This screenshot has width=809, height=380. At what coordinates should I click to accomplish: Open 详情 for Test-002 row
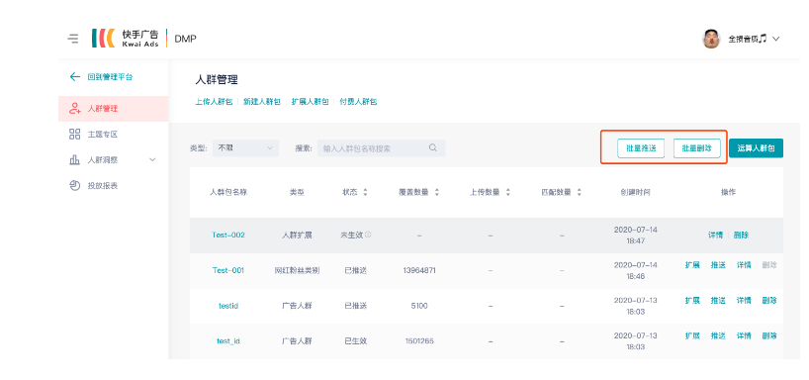tap(715, 235)
